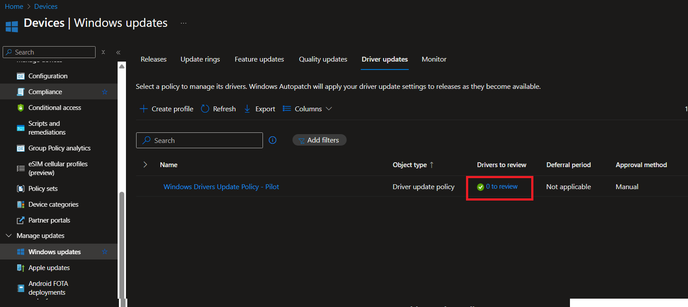Open the Monitor tab

coord(434,59)
